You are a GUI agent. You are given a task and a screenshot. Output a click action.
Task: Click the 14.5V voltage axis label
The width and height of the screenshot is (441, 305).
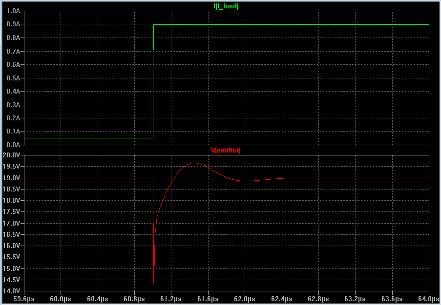[x=12, y=280]
